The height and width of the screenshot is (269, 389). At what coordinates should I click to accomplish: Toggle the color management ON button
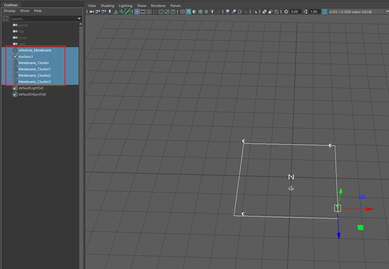coord(325,12)
